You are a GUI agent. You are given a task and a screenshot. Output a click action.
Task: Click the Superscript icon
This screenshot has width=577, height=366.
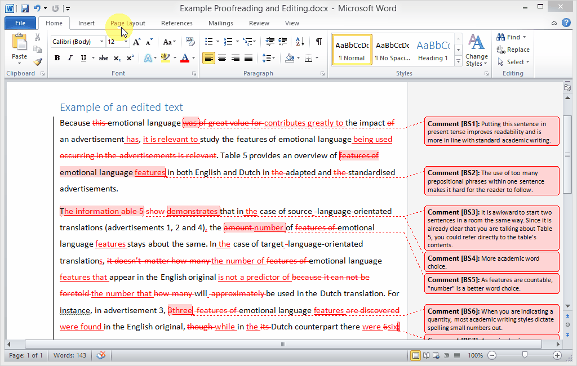[x=130, y=58]
